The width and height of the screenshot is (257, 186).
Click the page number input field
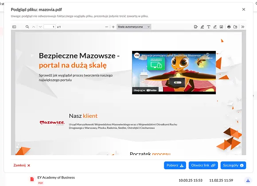(x=50, y=27)
